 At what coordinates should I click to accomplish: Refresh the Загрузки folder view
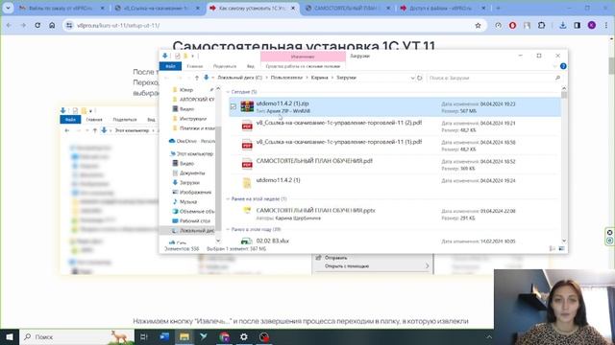click(x=419, y=78)
